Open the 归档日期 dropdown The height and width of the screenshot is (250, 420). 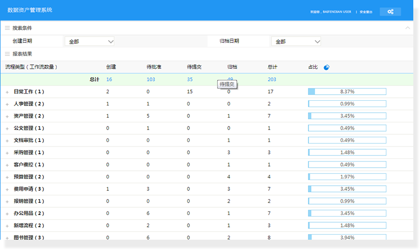coord(296,42)
